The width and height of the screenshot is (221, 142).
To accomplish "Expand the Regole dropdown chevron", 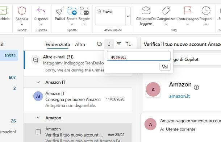I will point(84,24).
